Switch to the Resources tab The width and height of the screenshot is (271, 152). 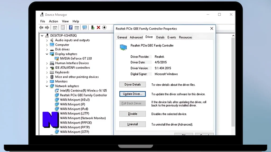point(186,37)
